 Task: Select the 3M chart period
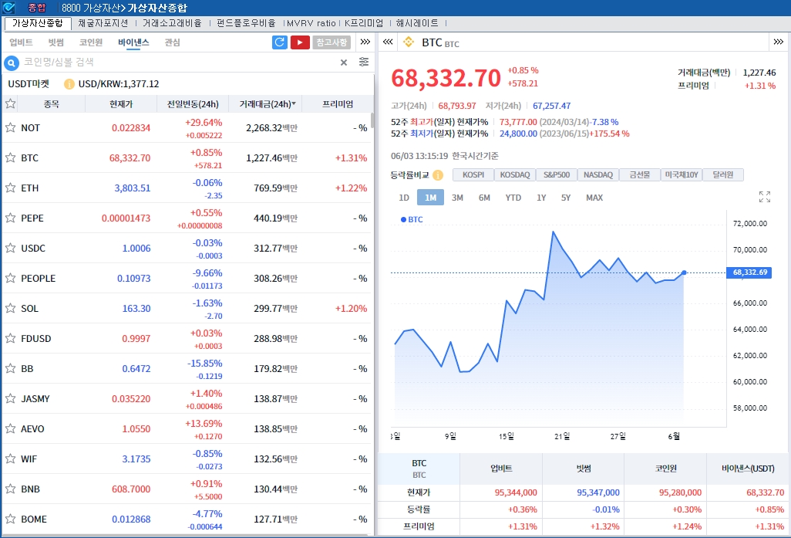tap(457, 198)
